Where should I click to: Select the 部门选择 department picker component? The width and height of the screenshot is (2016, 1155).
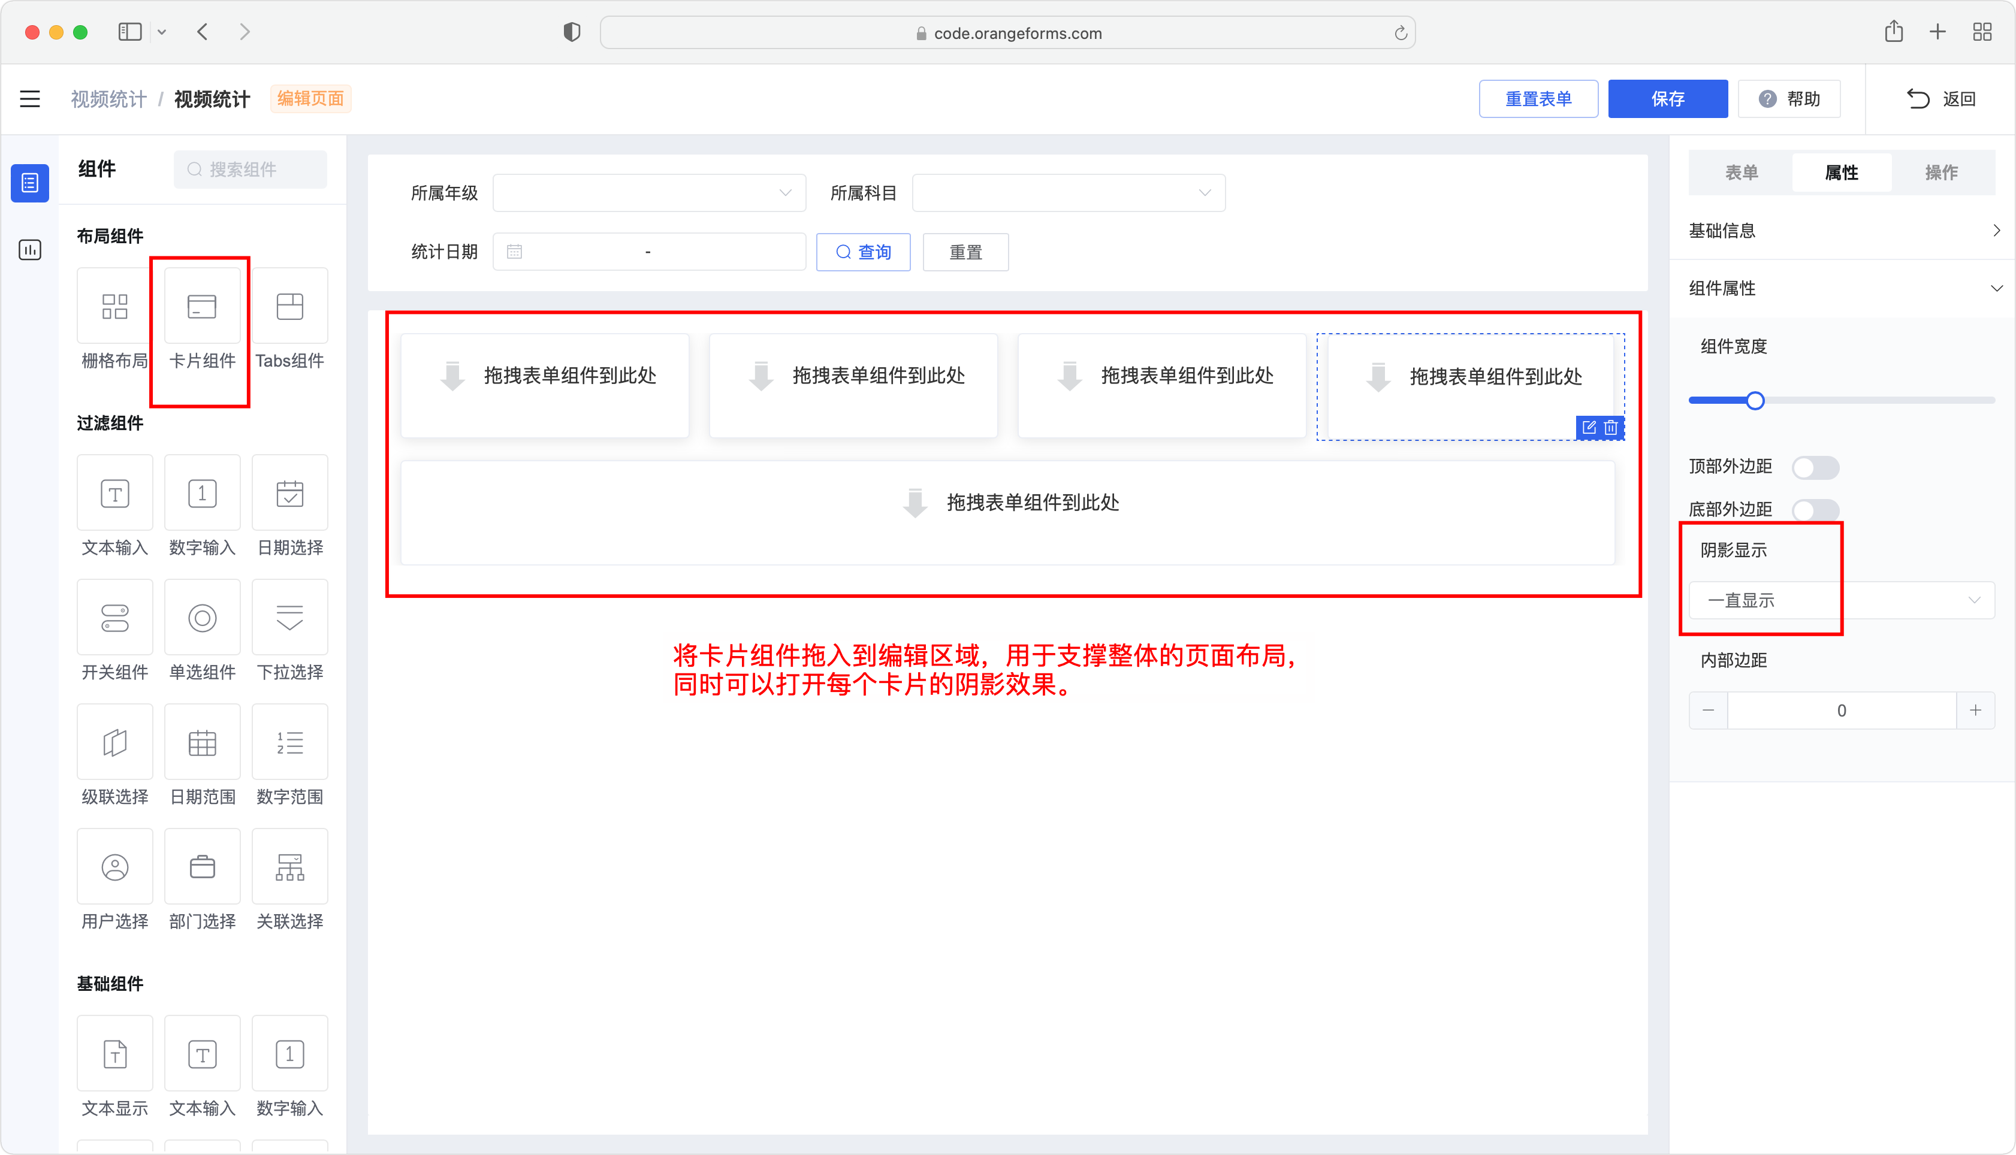[x=201, y=866]
